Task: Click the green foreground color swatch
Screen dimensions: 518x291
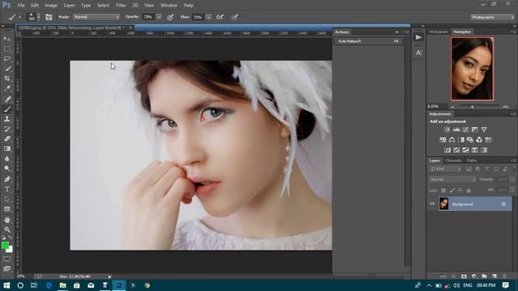Action: pos(5,246)
